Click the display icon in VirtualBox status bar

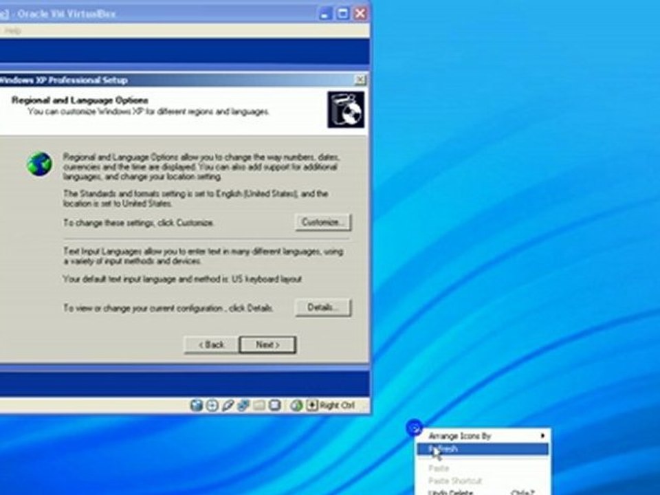click(274, 405)
